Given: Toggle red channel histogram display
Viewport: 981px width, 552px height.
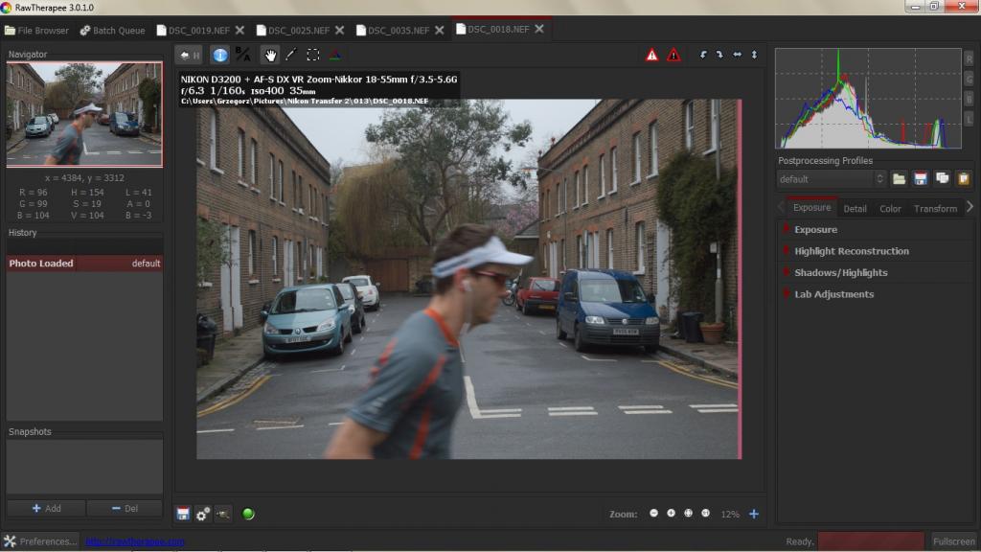Looking at the screenshot, I should pos(969,58).
